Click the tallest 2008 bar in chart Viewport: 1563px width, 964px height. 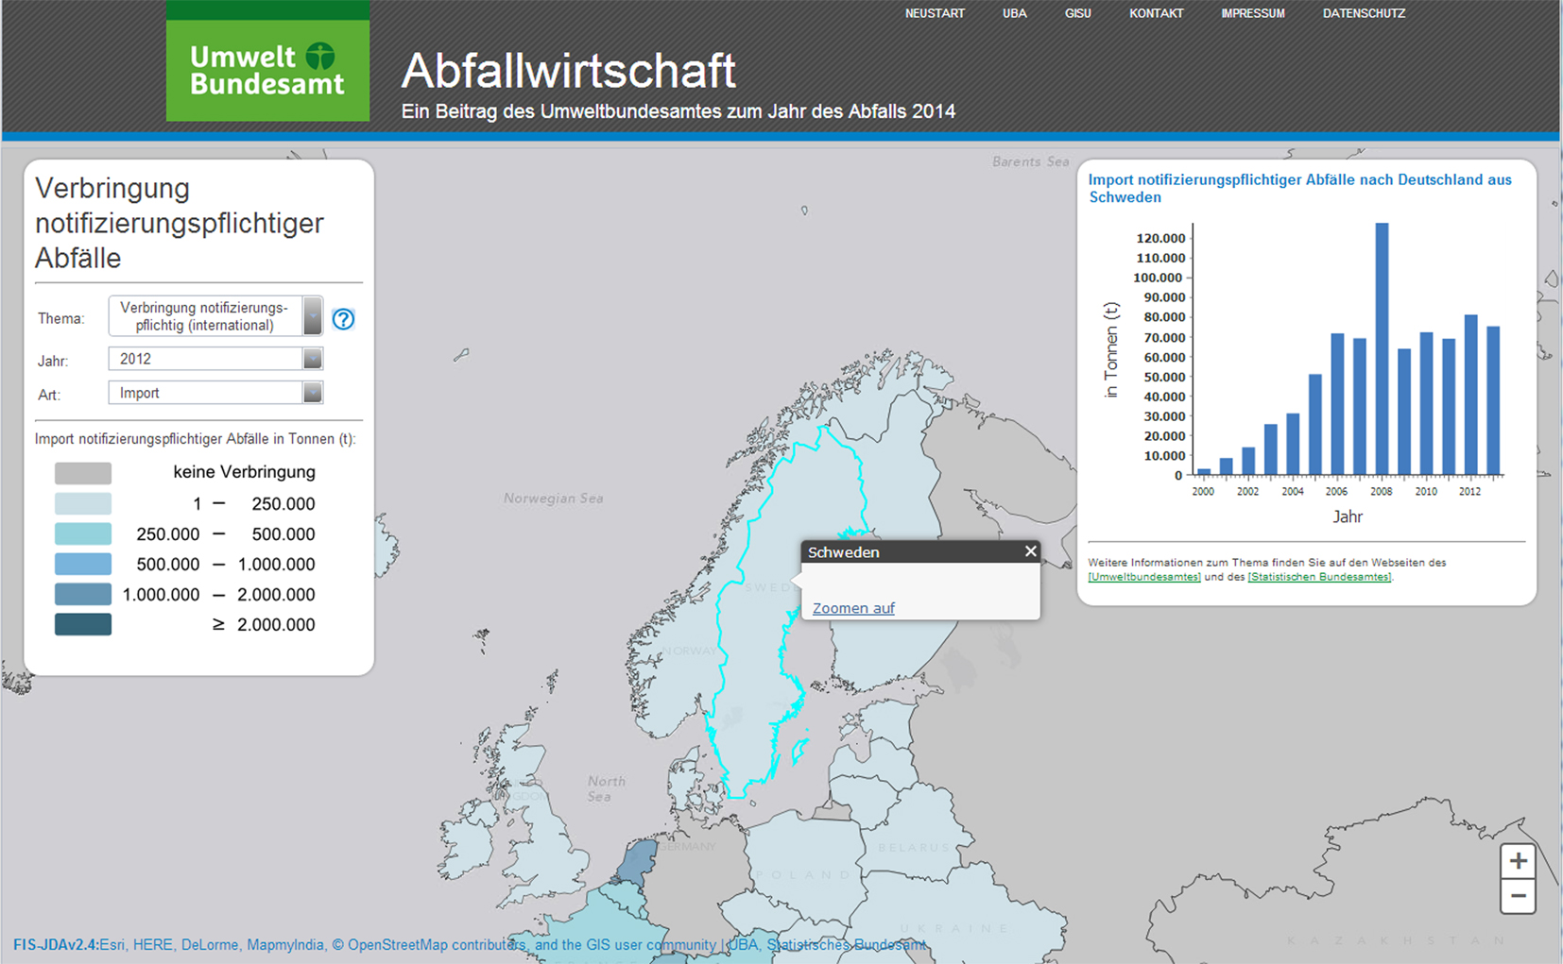1382,349
